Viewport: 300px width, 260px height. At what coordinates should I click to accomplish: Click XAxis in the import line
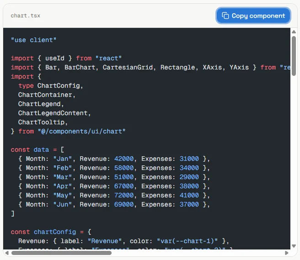[x=212, y=67]
